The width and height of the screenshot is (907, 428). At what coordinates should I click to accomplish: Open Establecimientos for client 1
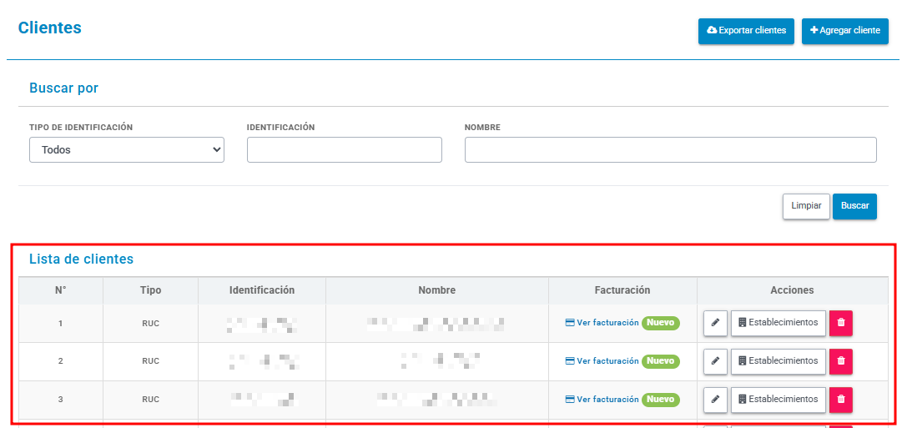click(x=778, y=323)
